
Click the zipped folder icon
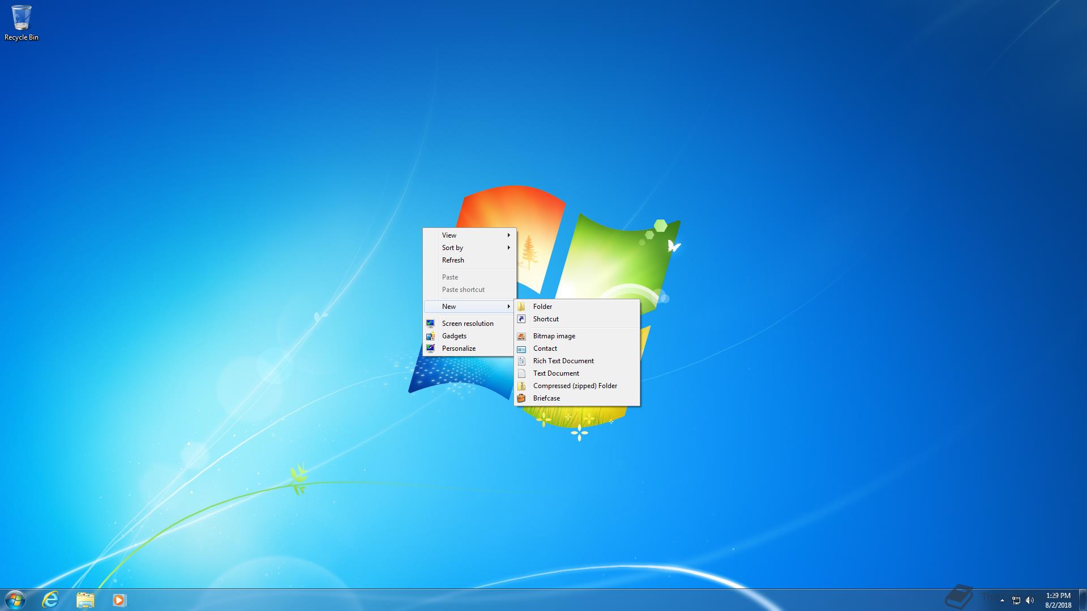(x=521, y=386)
